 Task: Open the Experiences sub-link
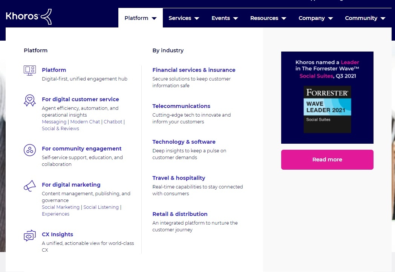[x=56, y=214]
